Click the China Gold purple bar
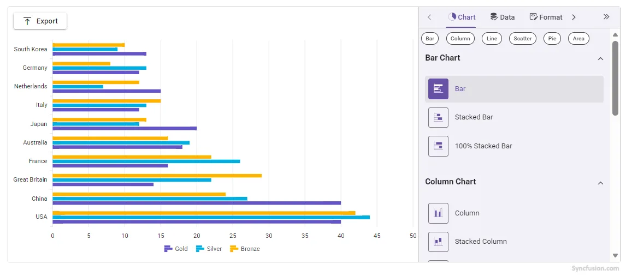The image size is (626, 276). tap(197, 203)
